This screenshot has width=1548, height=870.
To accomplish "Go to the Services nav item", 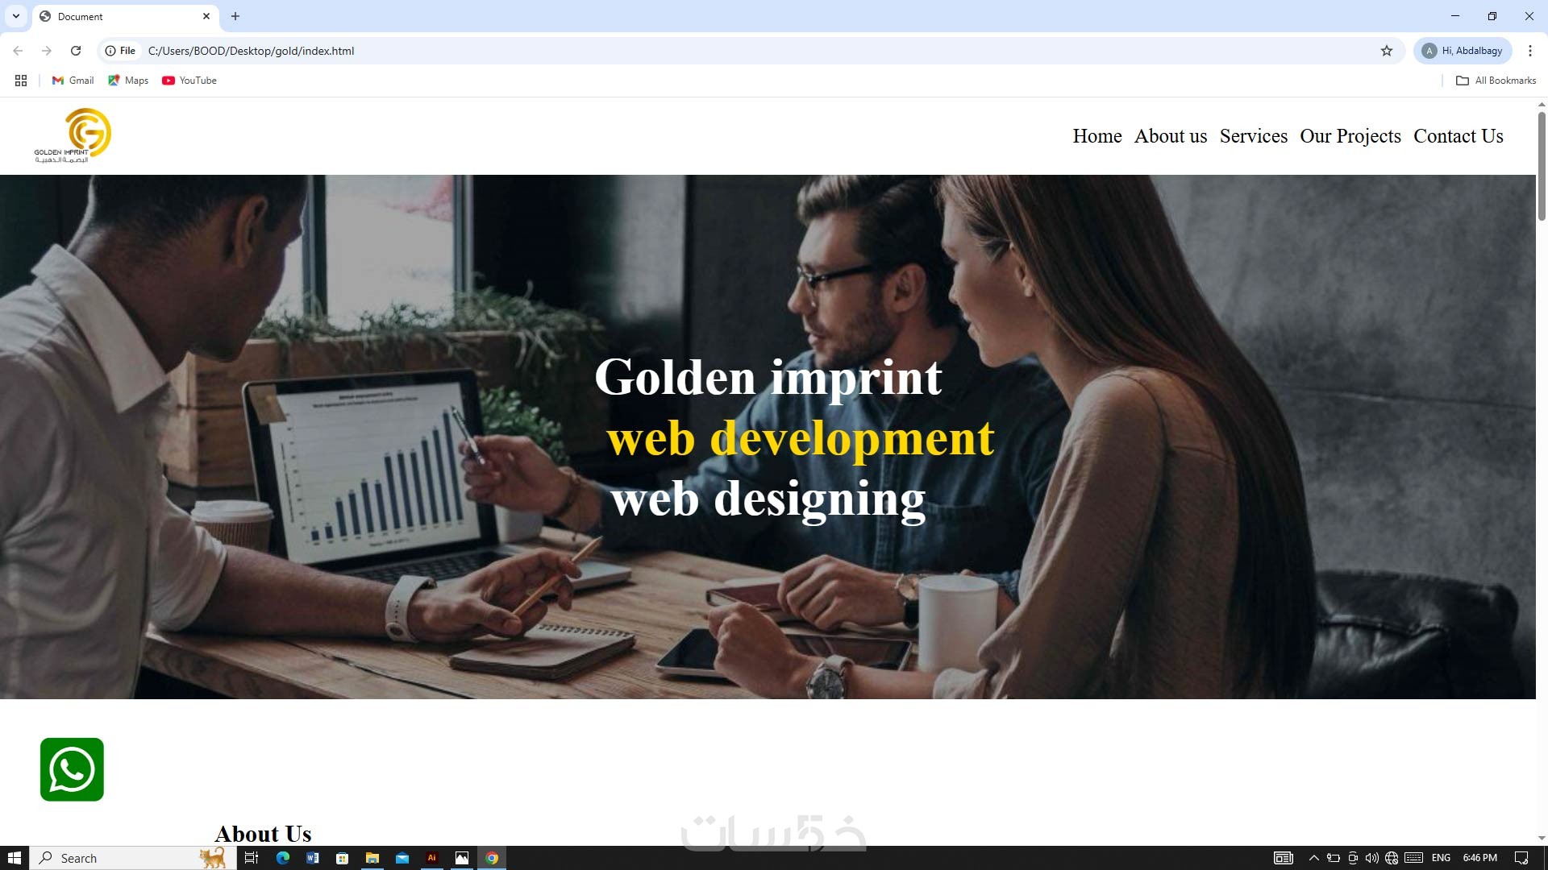I will click(1253, 136).
